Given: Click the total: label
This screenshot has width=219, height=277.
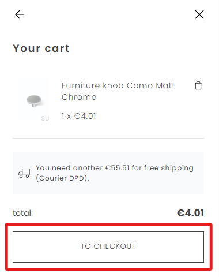Looking at the screenshot, I should 23,213.
